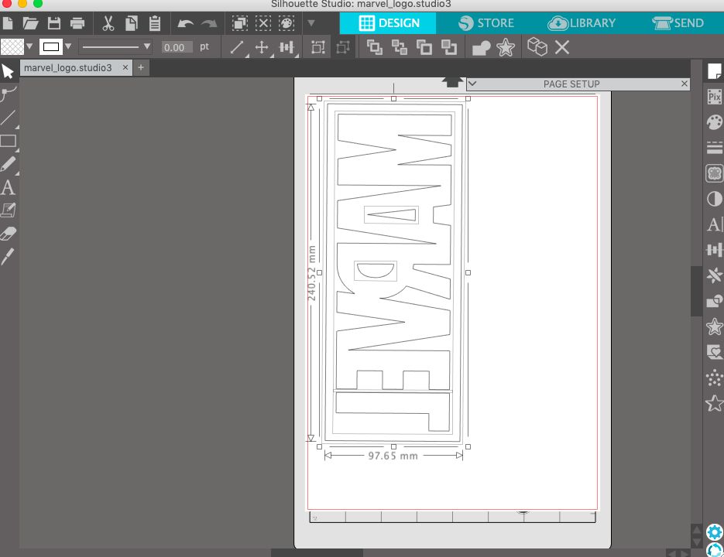Open the Line Style panel icon
Screen dimensions: 724x557
(x=714, y=148)
